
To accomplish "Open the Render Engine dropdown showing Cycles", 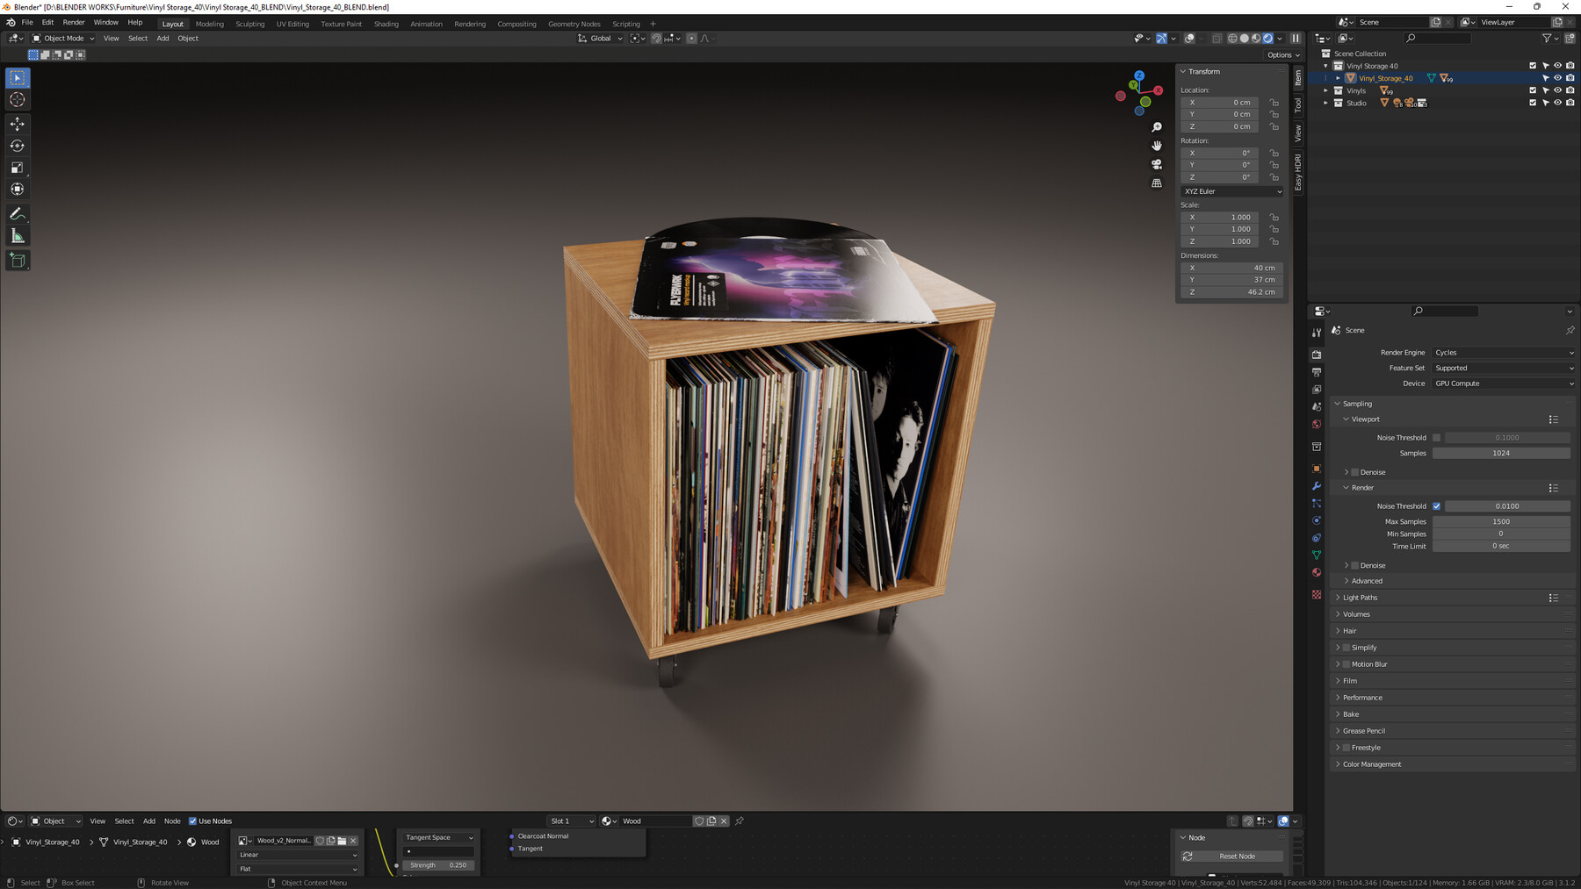I will pos(1504,352).
